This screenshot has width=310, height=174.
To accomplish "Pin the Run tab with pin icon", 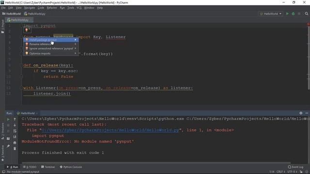I will pos(8,146).
